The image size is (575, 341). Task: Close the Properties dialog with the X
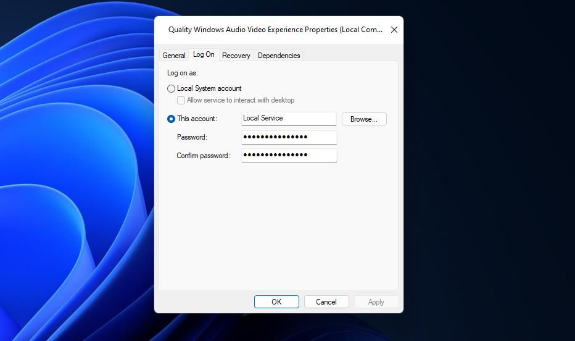[394, 30]
